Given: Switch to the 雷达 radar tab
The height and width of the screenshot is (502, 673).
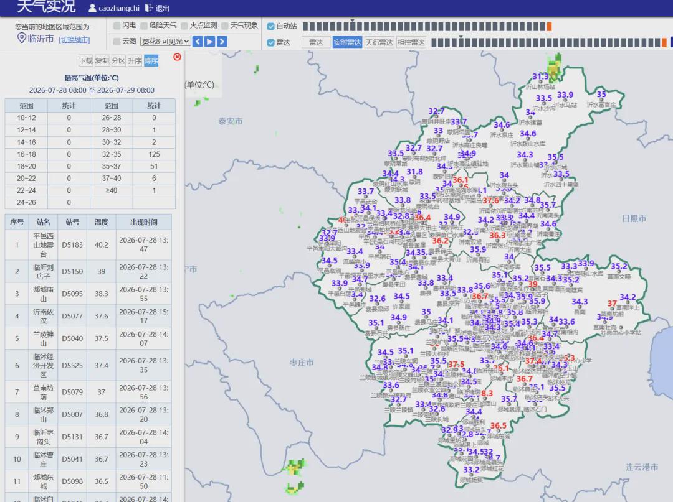Looking at the screenshot, I should click(316, 42).
